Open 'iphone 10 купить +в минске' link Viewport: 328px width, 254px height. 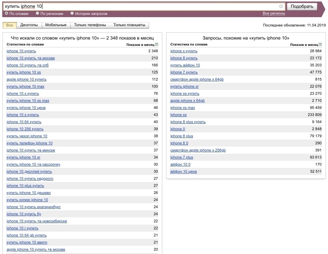(x=31, y=150)
